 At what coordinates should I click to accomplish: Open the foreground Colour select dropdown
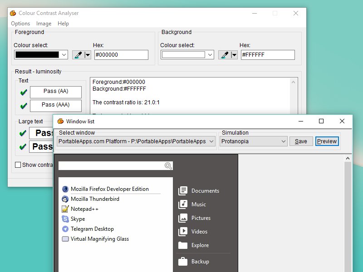click(x=64, y=55)
